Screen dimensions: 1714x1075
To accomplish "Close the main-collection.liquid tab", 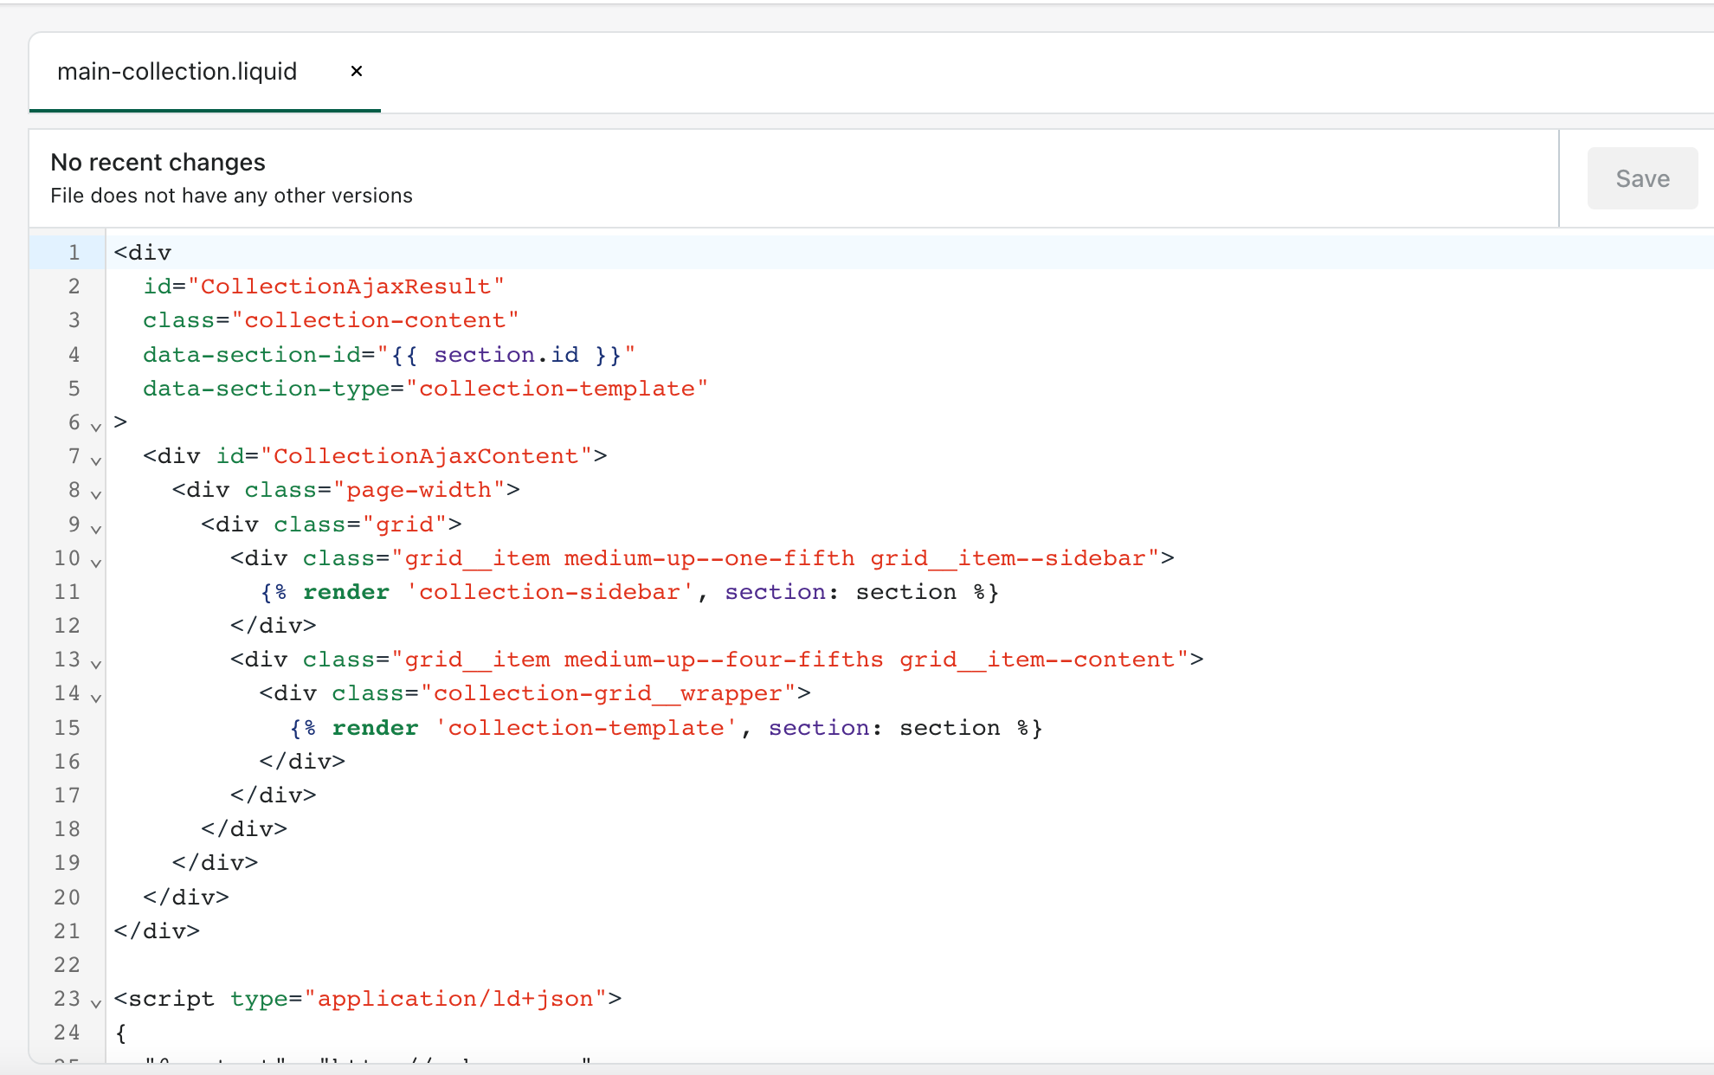I will (356, 71).
